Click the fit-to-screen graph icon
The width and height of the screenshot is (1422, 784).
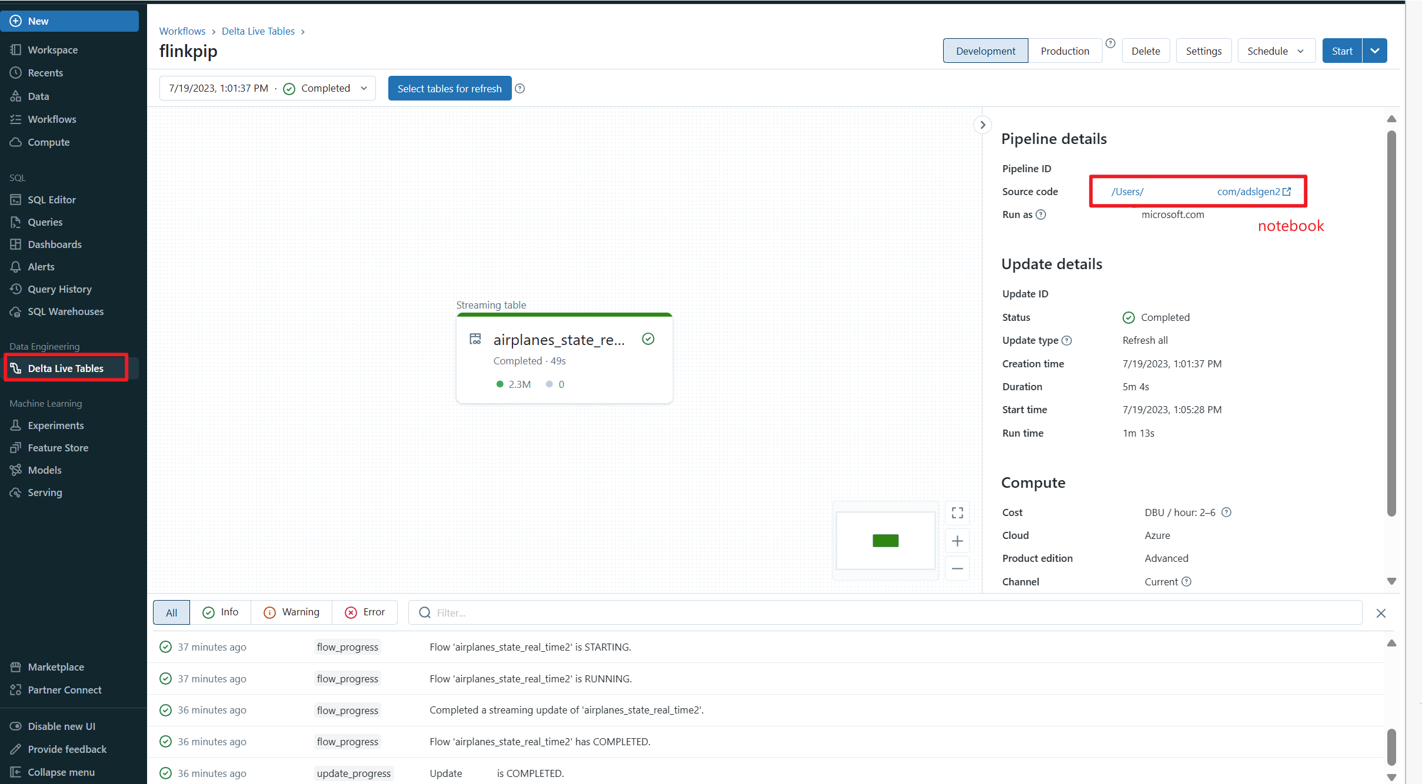[957, 513]
